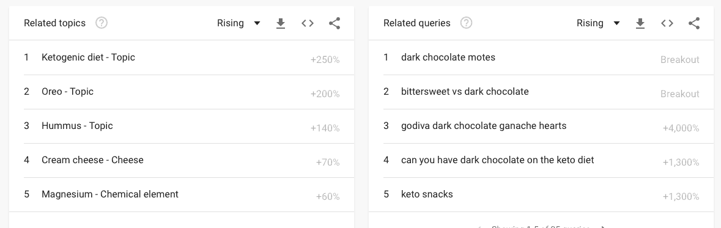
Task: Open the keto snacks query
Action: click(541, 194)
